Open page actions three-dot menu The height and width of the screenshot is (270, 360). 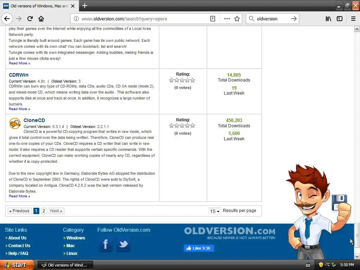[227, 19]
